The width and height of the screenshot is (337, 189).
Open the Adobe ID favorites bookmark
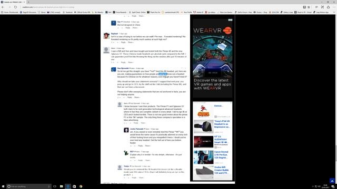point(198,12)
